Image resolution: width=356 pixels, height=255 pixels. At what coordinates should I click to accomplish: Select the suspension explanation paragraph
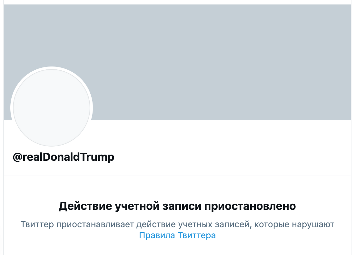pyautogui.click(x=177, y=223)
